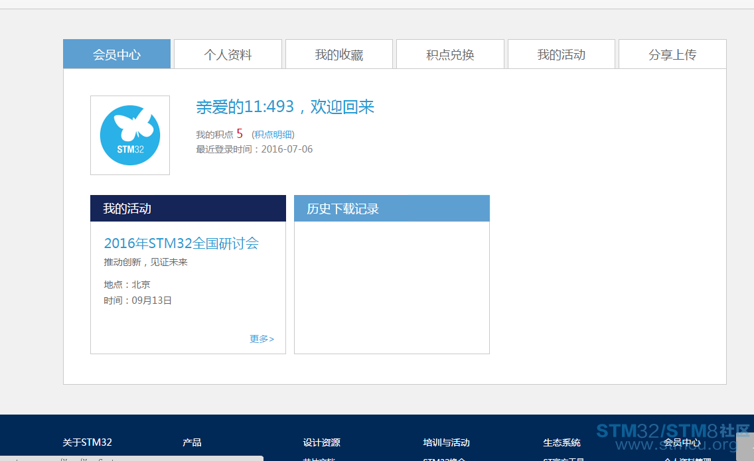Click the 更多> link in 我的活动
This screenshot has height=461, width=754.
[x=262, y=339]
